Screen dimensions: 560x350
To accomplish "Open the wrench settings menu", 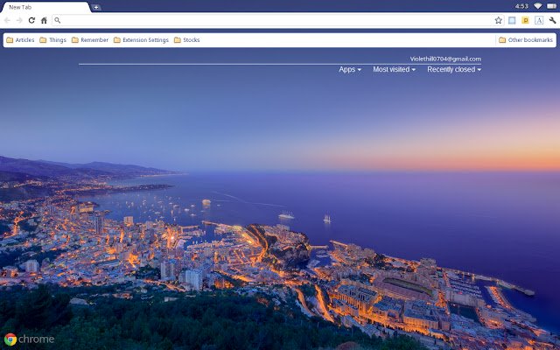I will [x=552, y=20].
